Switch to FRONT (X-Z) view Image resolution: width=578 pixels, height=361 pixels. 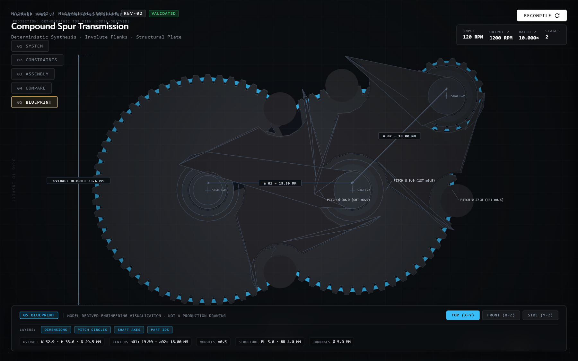[x=501, y=315]
